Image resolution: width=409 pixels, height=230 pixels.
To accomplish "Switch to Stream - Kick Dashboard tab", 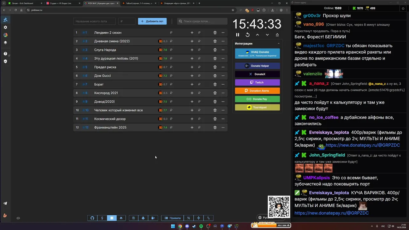I will pos(25,3).
